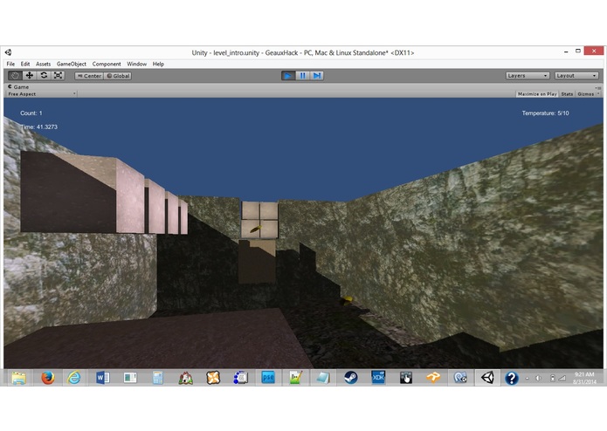This screenshot has width=607, height=431.
Task: Stop play mode with the Play button
Action: [x=287, y=75]
